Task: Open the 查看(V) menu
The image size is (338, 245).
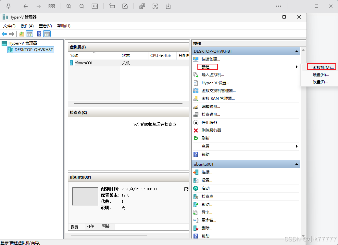Action: (45, 26)
